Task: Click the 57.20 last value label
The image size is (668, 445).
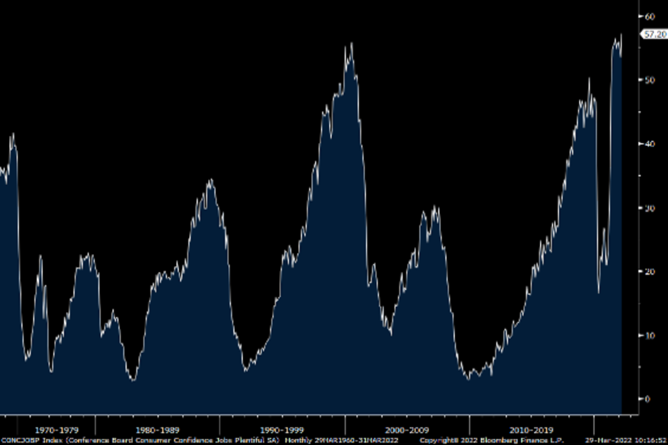Action: pos(655,34)
